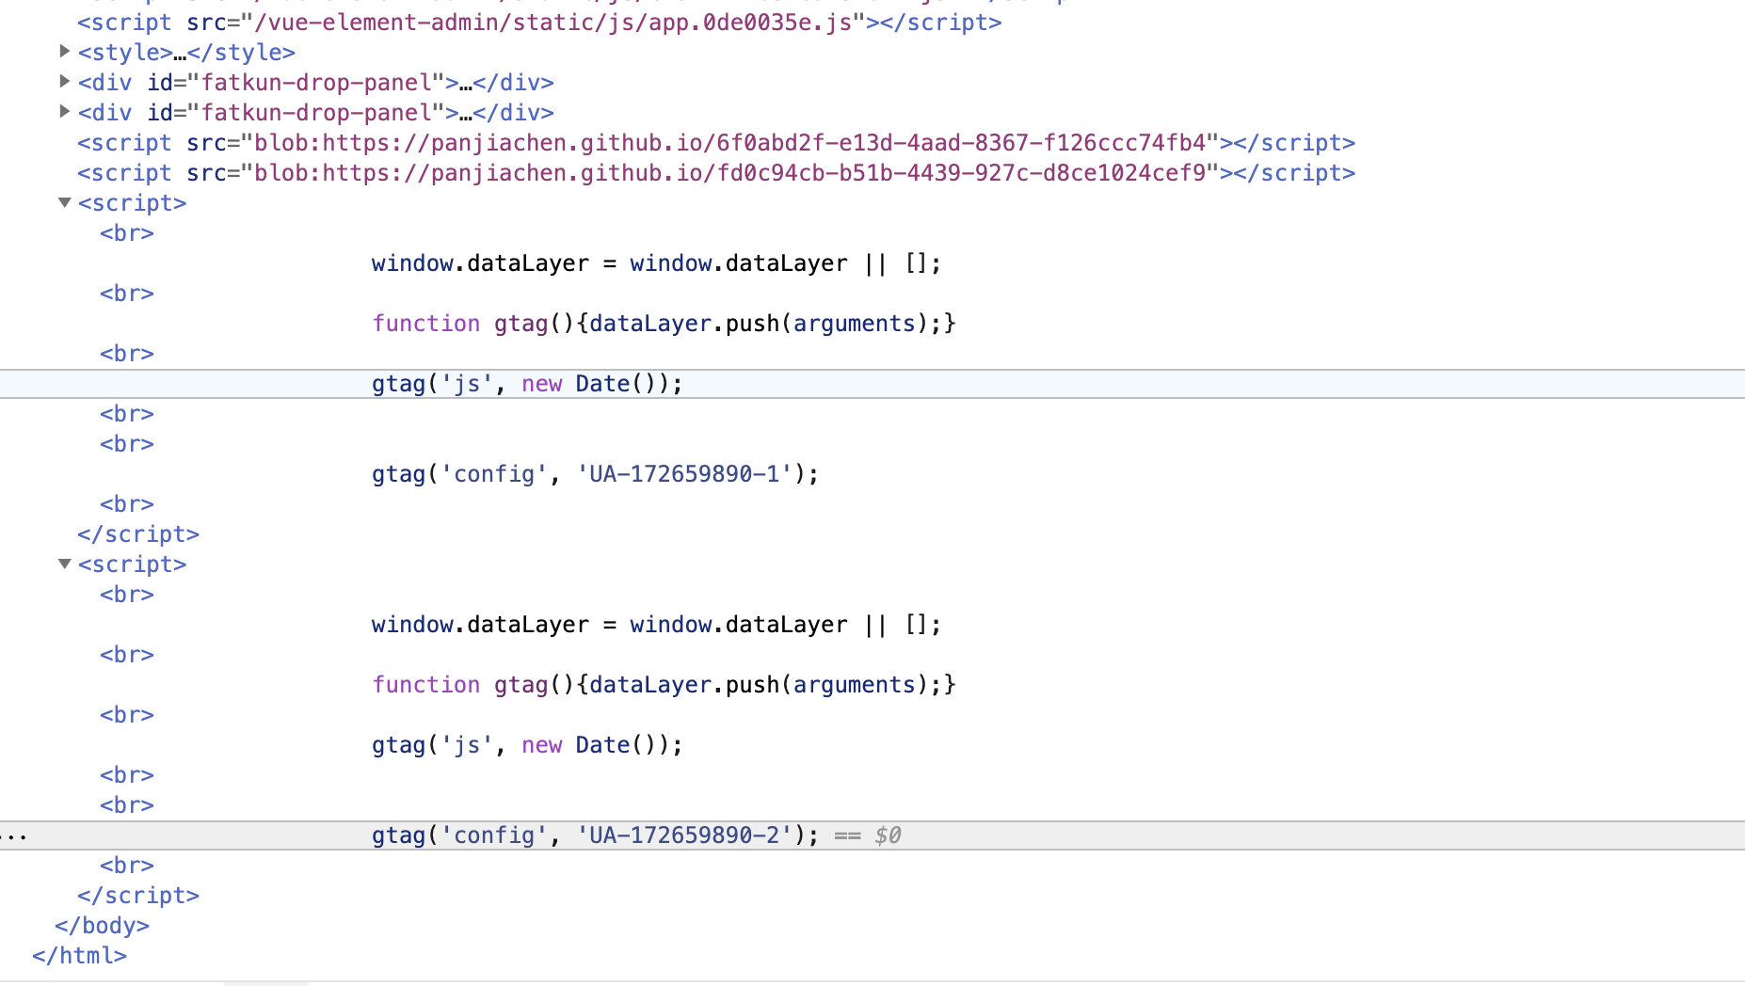Select the function gtag definition in second script

pos(663,684)
